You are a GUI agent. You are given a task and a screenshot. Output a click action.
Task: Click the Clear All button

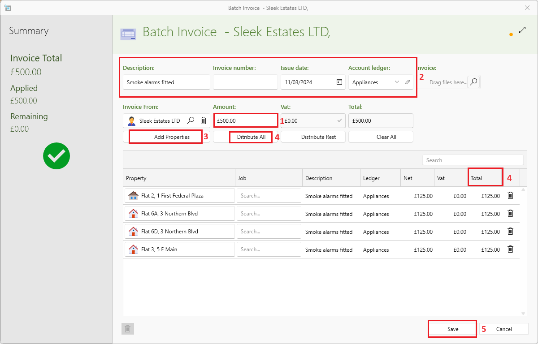coord(386,137)
